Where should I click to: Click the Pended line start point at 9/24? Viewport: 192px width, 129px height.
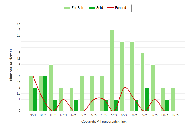[33, 76]
